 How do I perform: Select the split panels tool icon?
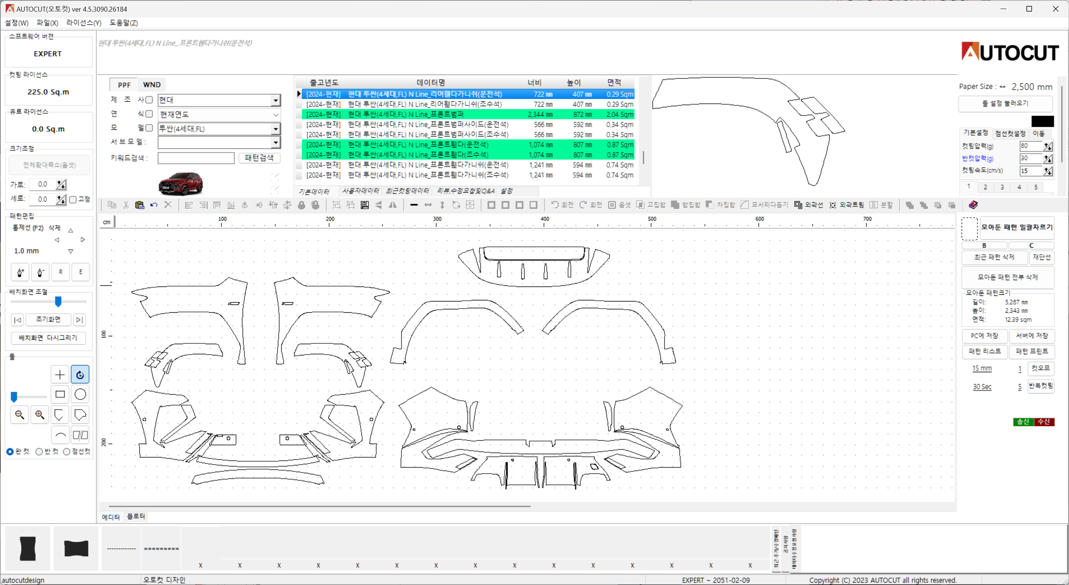tap(80, 435)
